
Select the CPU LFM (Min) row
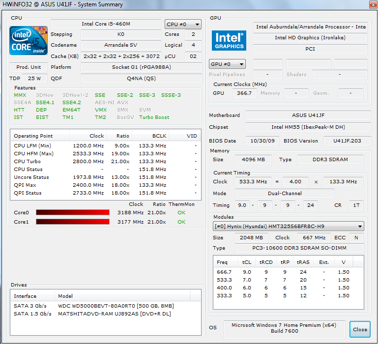tap(105, 145)
